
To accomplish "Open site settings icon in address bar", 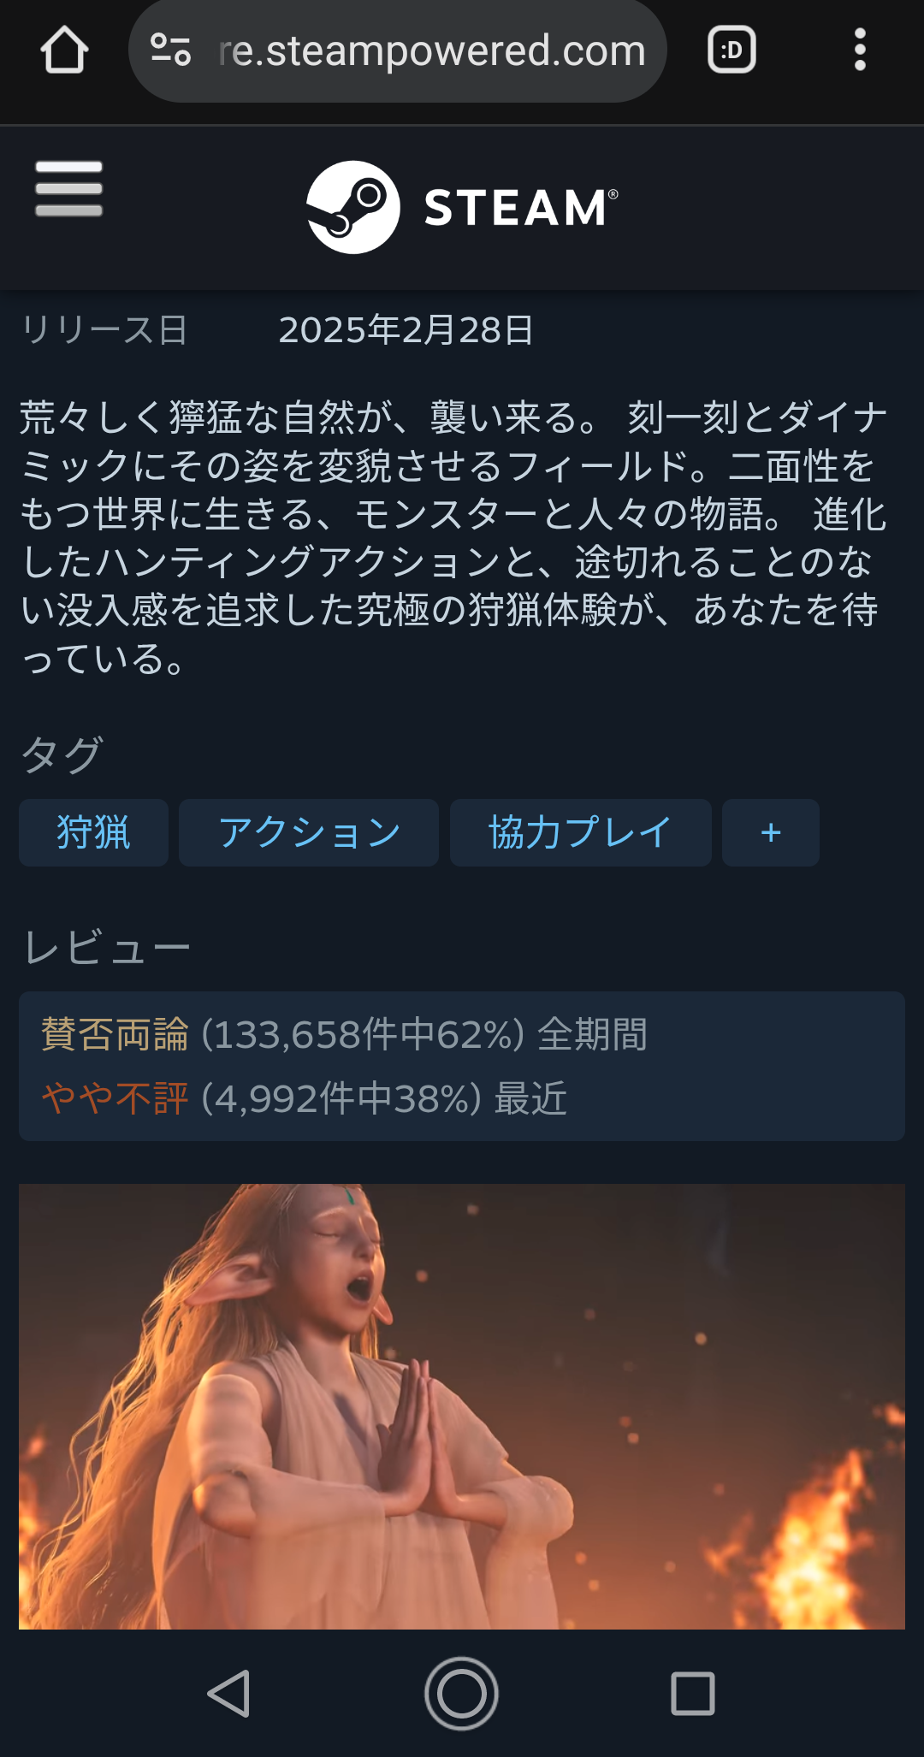I will click(170, 50).
